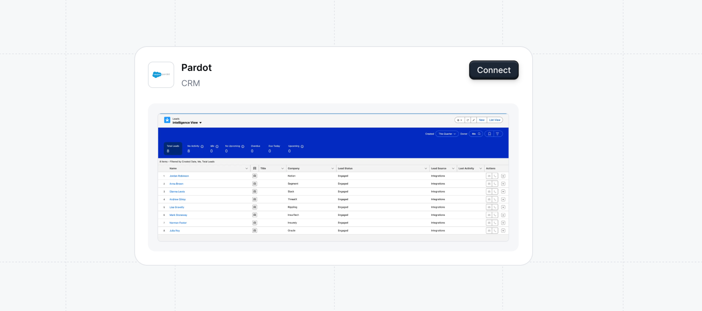Switch to List View
The width and height of the screenshot is (702, 311).
[495, 120]
